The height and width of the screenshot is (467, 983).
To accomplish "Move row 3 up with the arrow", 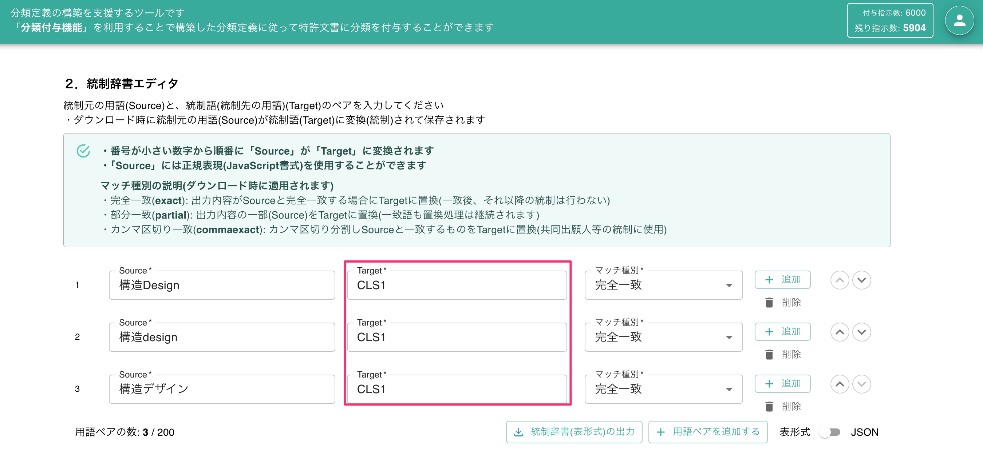I will coord(840,384).
